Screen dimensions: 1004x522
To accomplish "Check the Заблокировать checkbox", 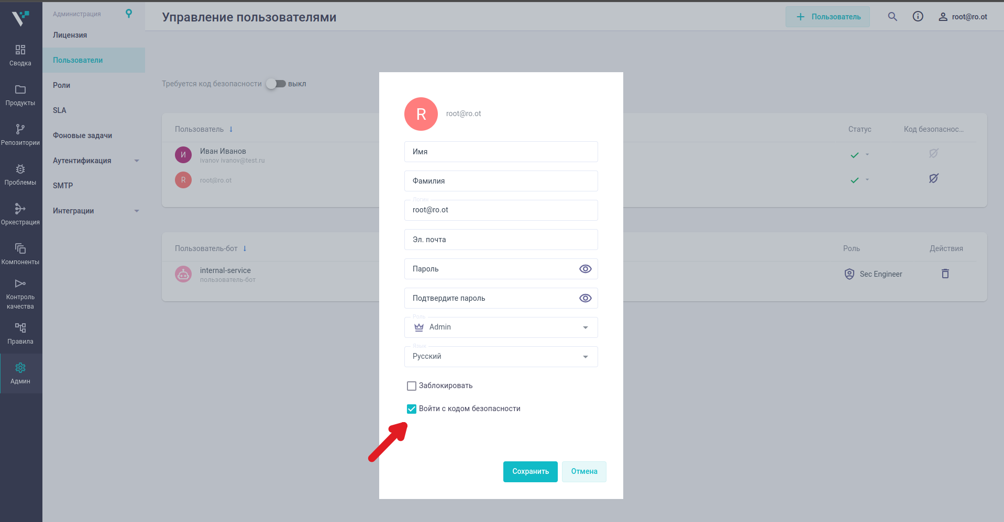I will tap(412, 386).
